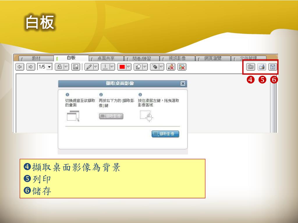Select the shapes tool
This screenshot has height=223, width=298.
click(x=138, y=67)
